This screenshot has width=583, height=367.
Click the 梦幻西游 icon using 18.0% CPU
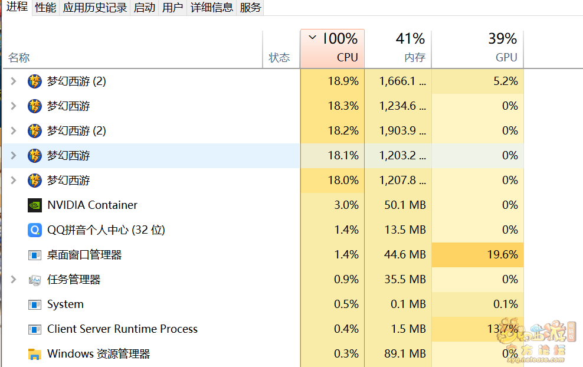tap(35, 181)
